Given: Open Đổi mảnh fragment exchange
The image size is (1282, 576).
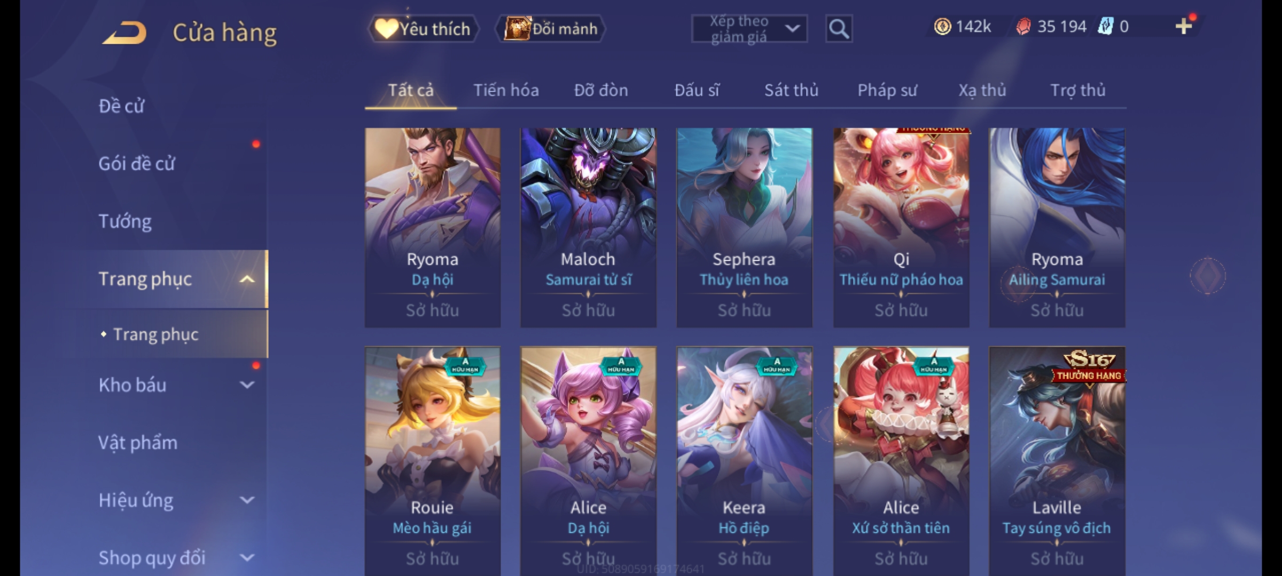Looking at the screenshot, I should click(x=550, y=29).
